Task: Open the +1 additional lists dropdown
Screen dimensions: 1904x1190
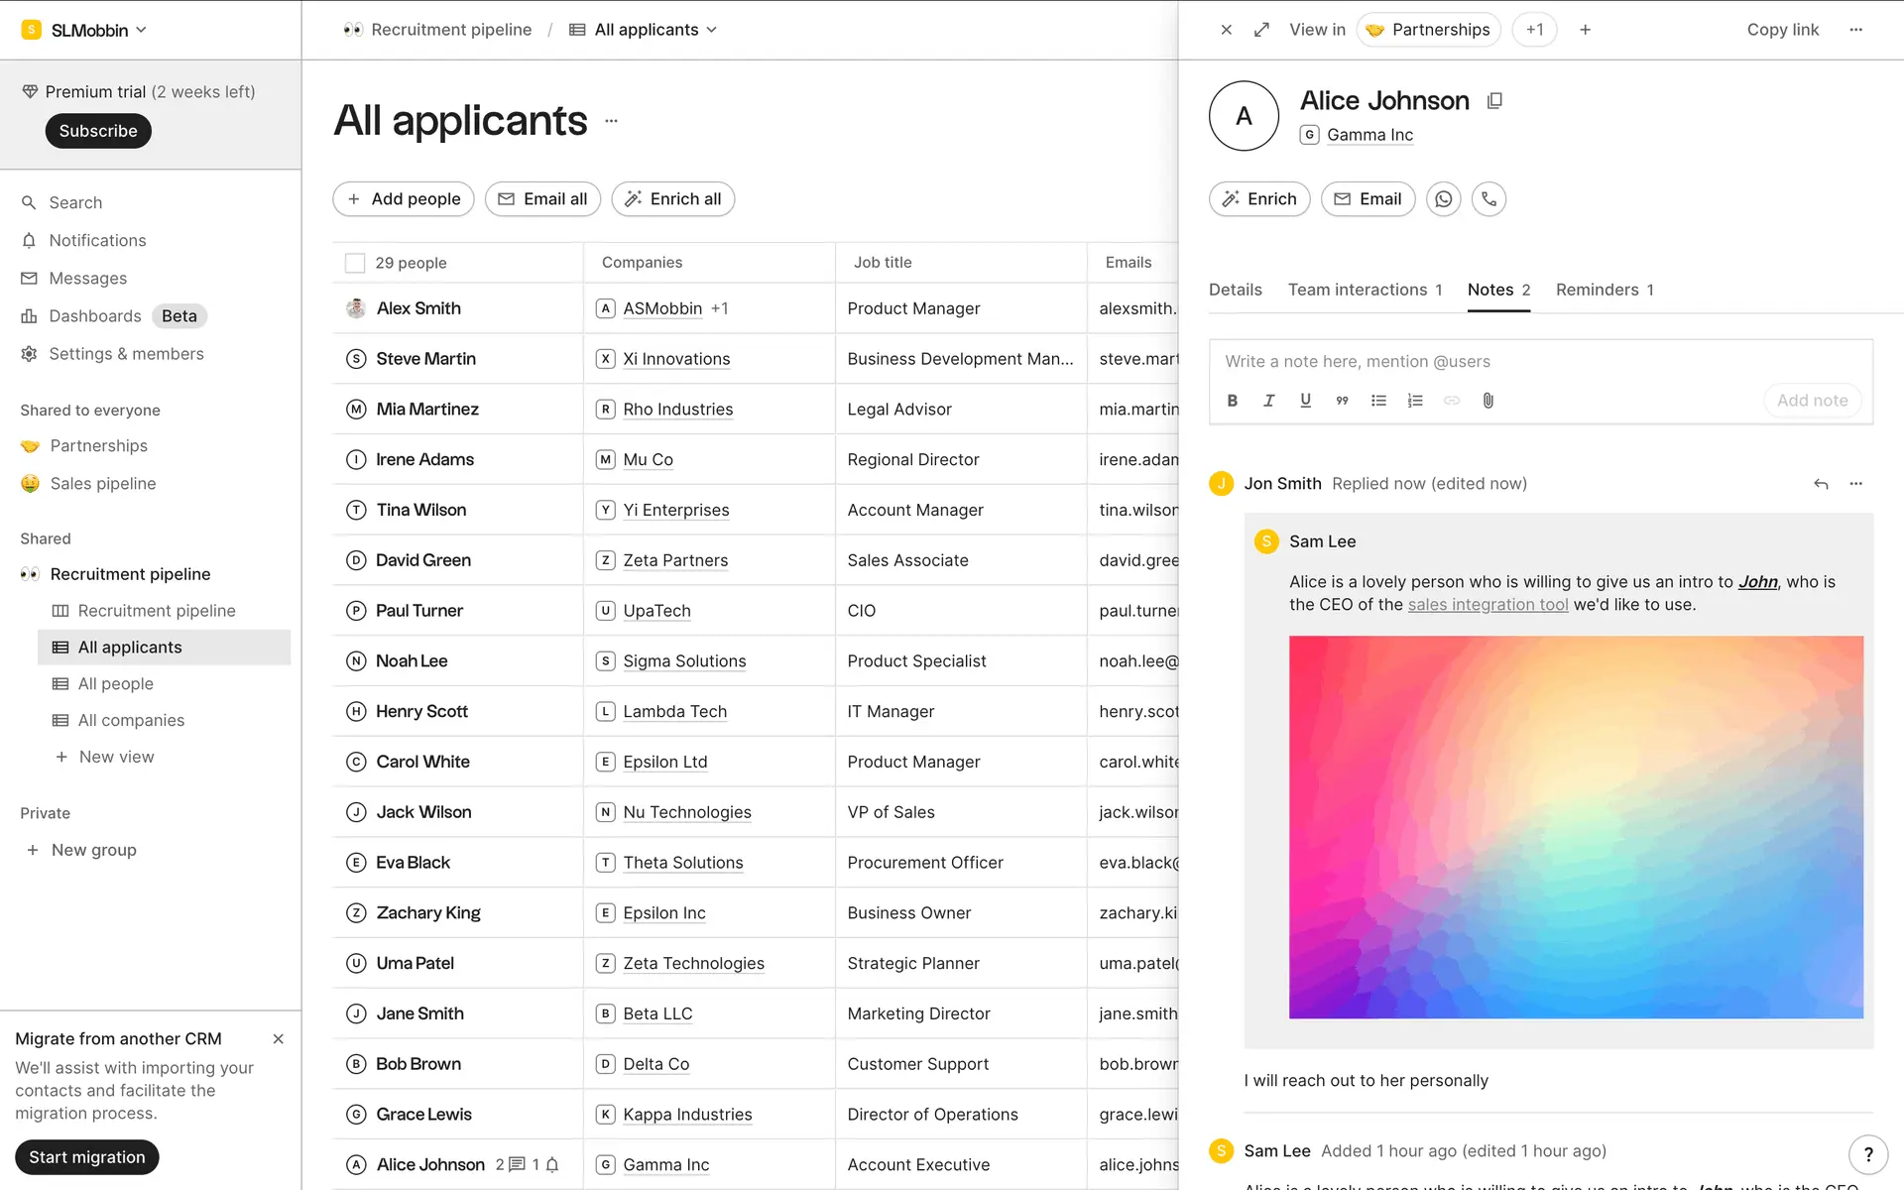Action: click(1534, 30)
